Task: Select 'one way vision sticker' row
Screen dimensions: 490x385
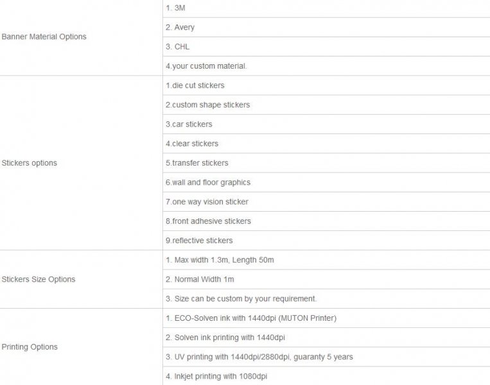Action: [326, 201]
